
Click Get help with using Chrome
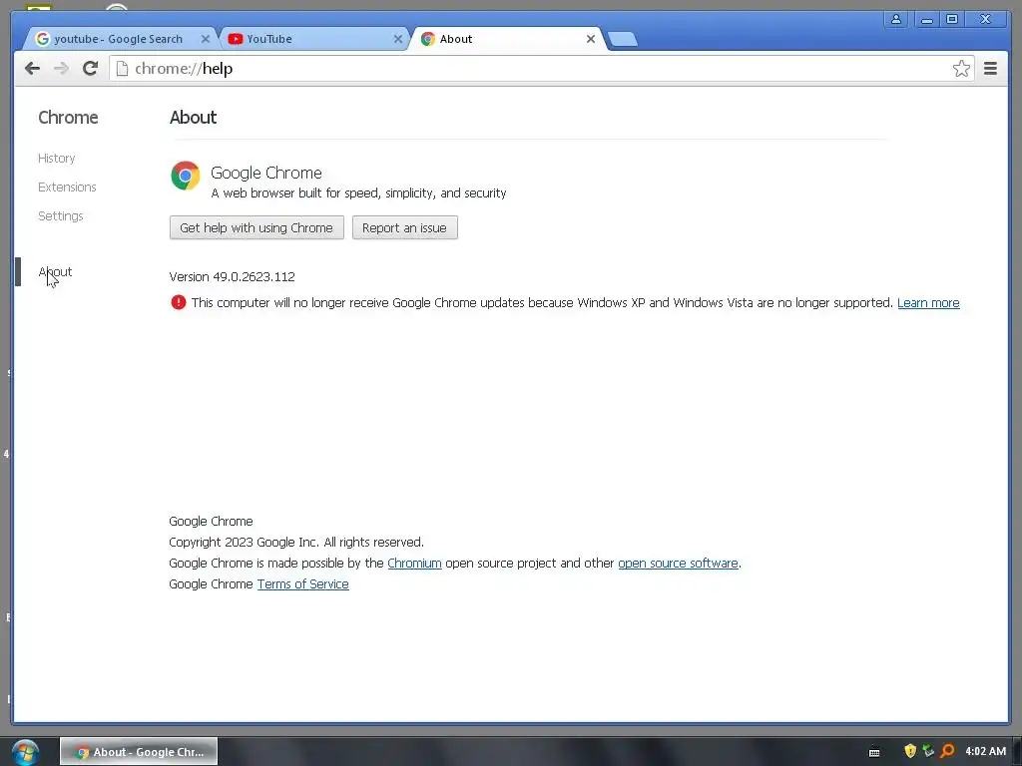[256, 228]
